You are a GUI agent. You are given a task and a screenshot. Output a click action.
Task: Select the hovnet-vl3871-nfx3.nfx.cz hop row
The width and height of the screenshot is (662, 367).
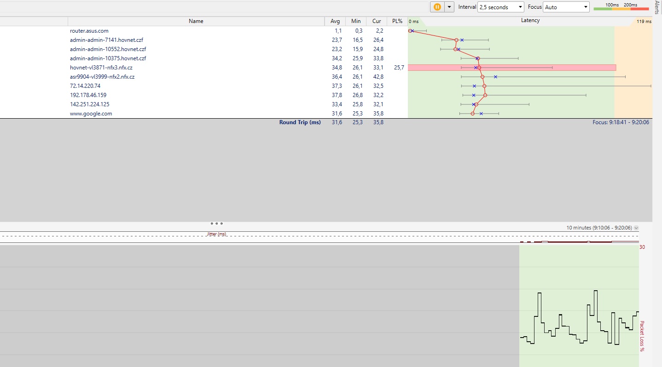coord(101,68)
